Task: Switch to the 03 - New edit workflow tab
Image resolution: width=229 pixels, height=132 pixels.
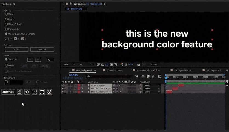Action: [x=148, y=70]
